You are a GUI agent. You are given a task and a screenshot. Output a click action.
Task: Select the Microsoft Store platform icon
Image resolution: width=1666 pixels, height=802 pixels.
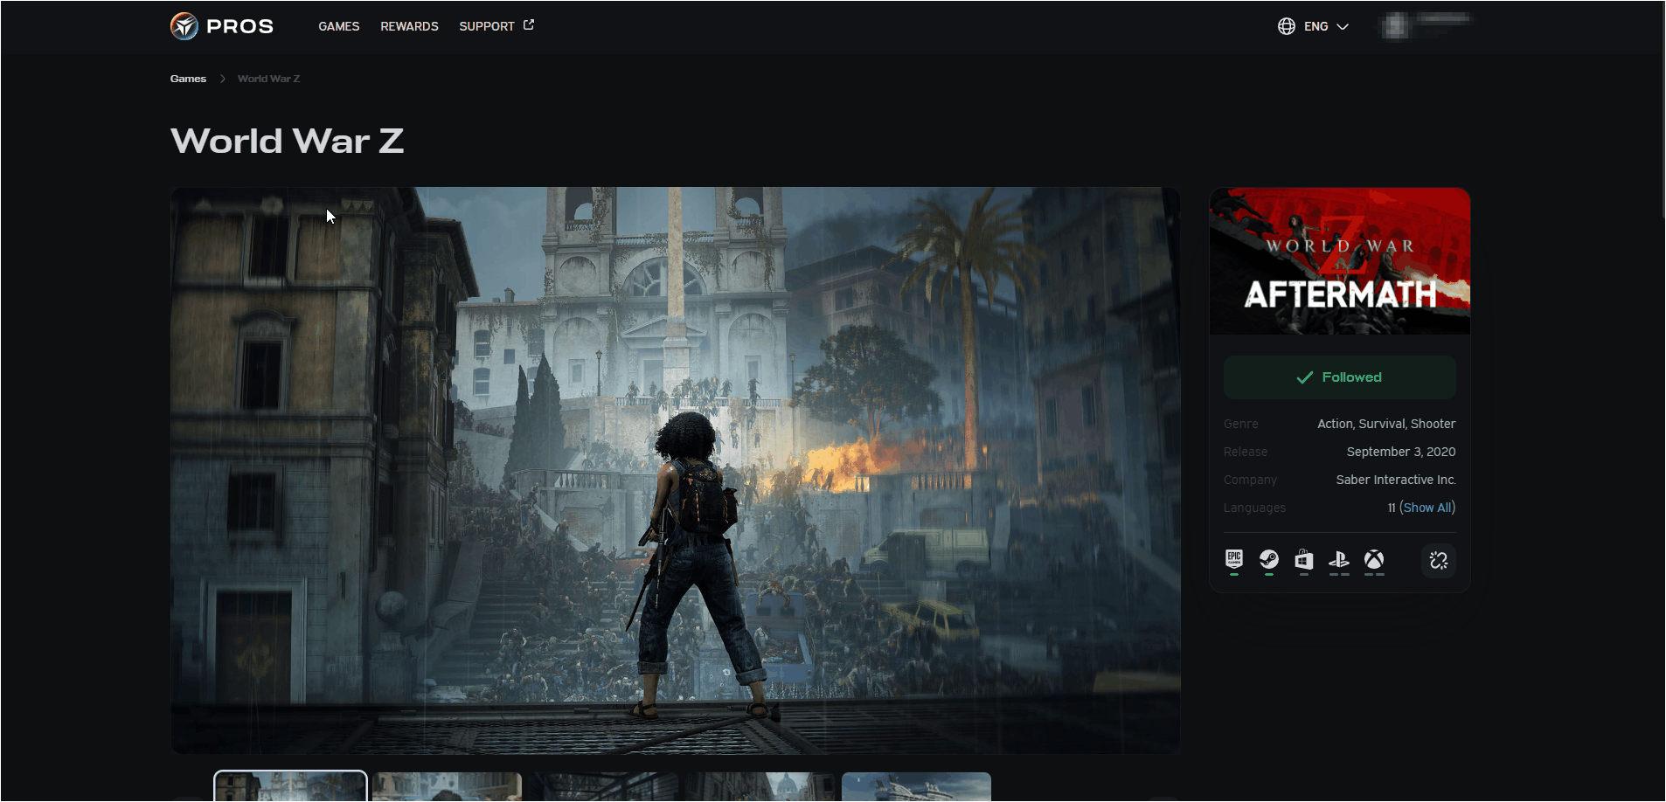pyautogui.click(x=1304, y=560)
